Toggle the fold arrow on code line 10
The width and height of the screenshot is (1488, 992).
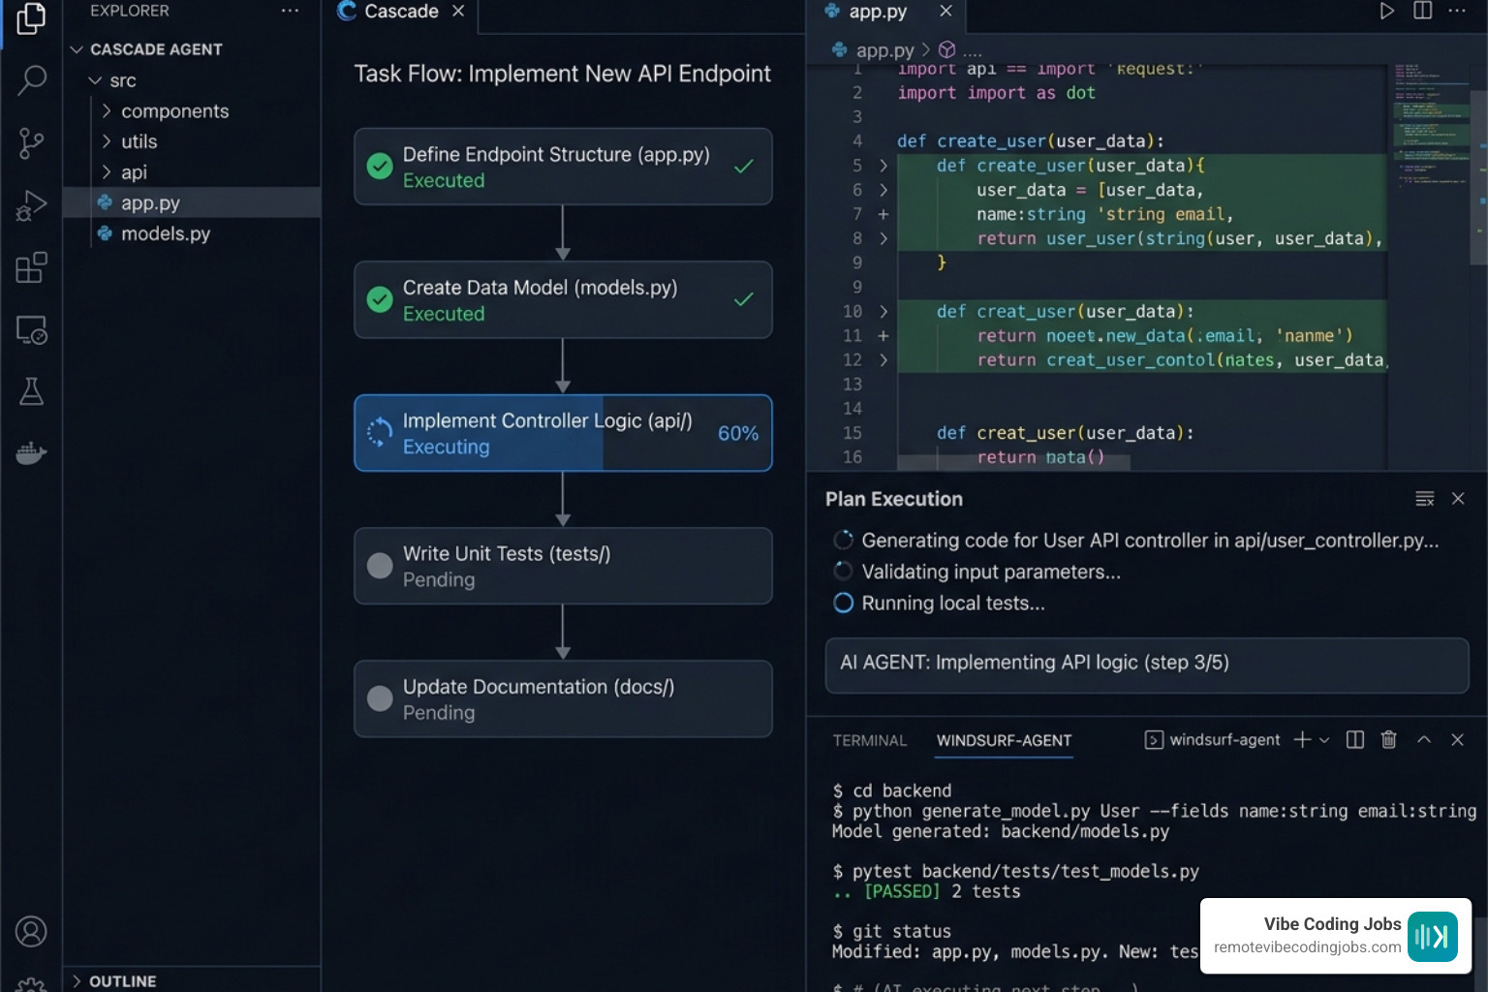click(x=883, y=311)
